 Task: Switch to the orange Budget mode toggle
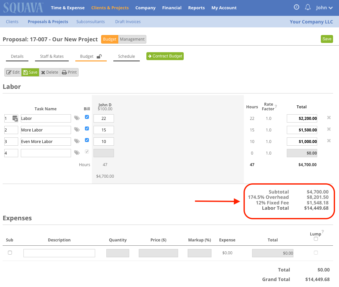pyautogui.click(x=110, y=39)
